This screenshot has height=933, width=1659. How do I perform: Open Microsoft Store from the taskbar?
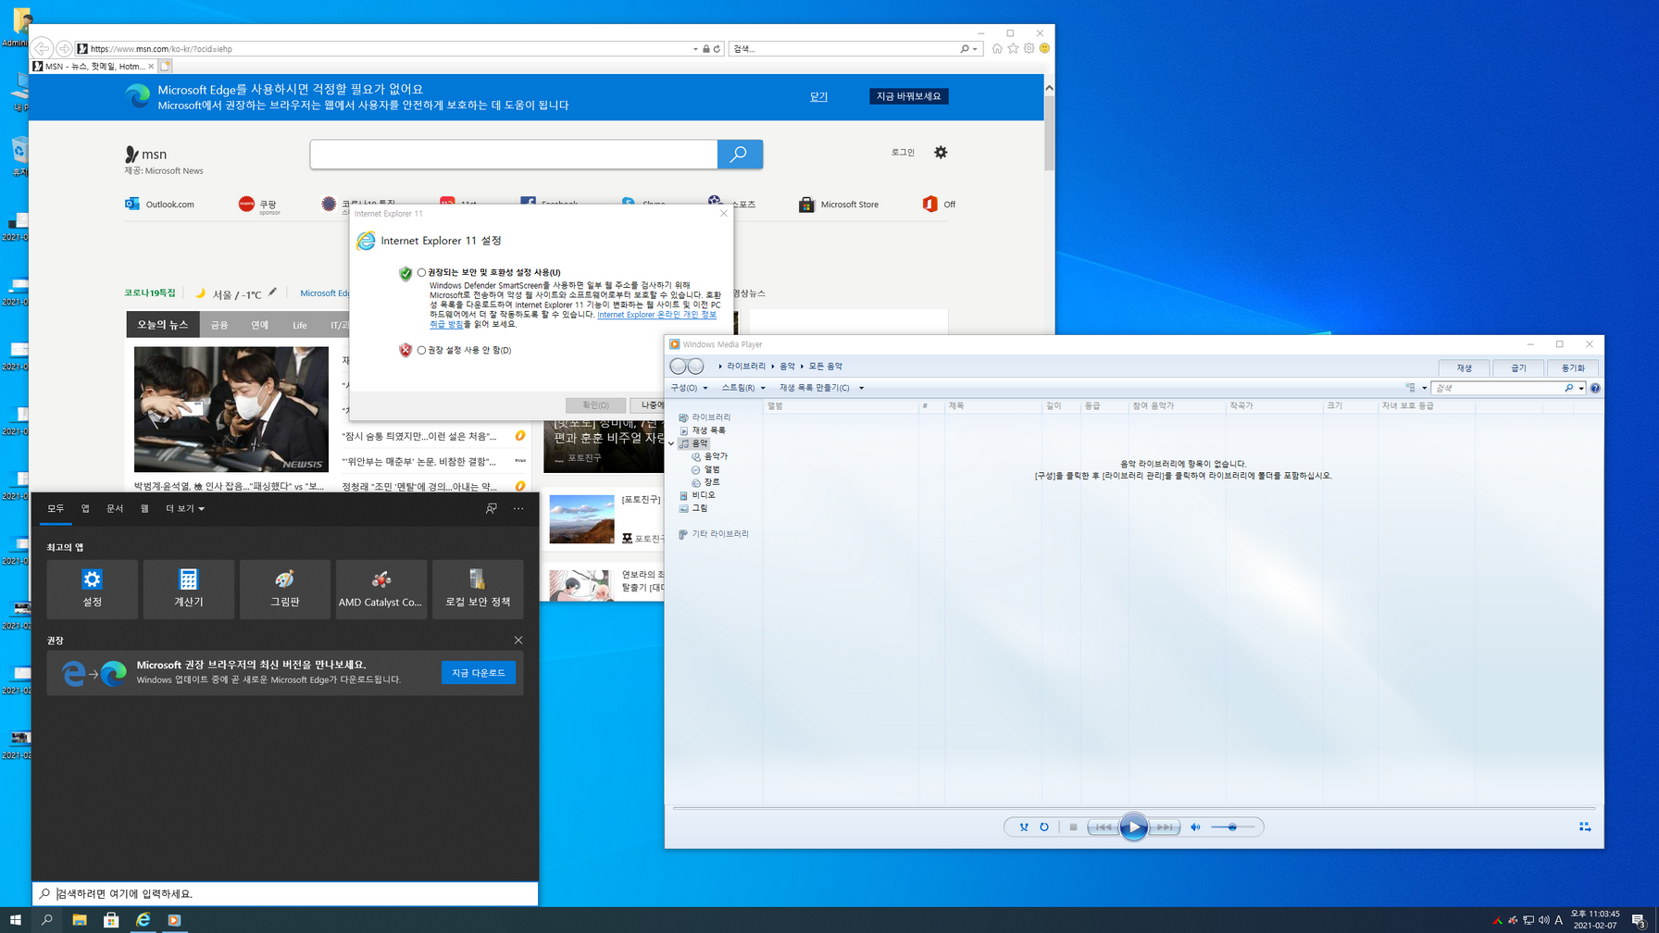(111, 920)
